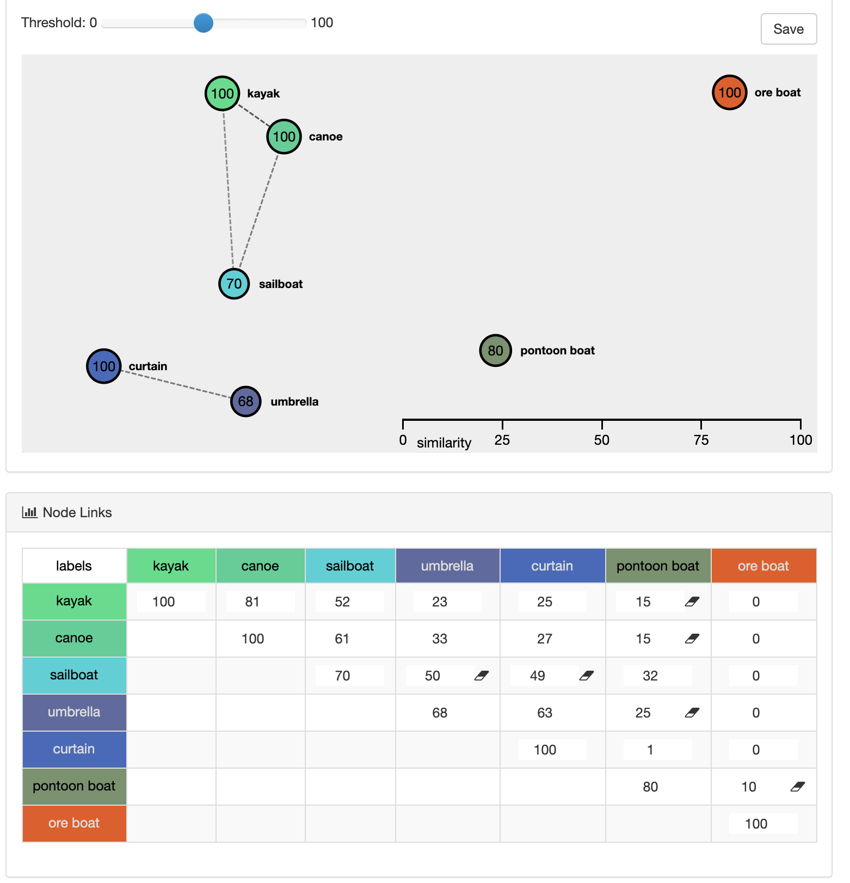Click eraser icon in umbrella–pontoon boat cell

pyautogui.click(x=692, y=713)
